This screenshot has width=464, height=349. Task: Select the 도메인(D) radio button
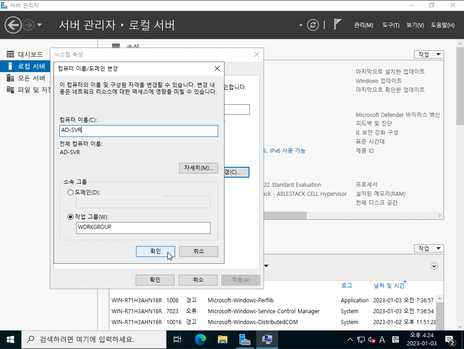[x=70, y=193]
